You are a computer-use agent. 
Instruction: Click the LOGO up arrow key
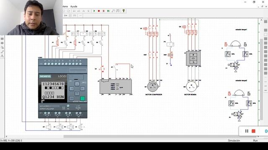pos(77,84)
